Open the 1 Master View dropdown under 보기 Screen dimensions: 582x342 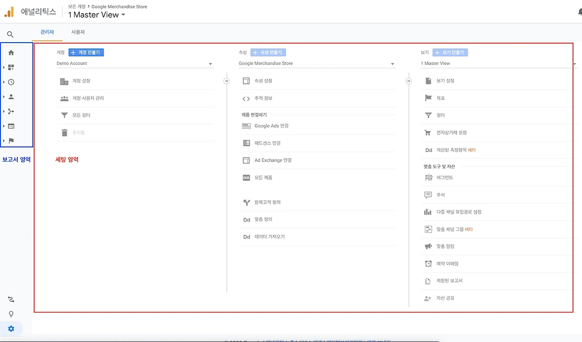point(499,64)
